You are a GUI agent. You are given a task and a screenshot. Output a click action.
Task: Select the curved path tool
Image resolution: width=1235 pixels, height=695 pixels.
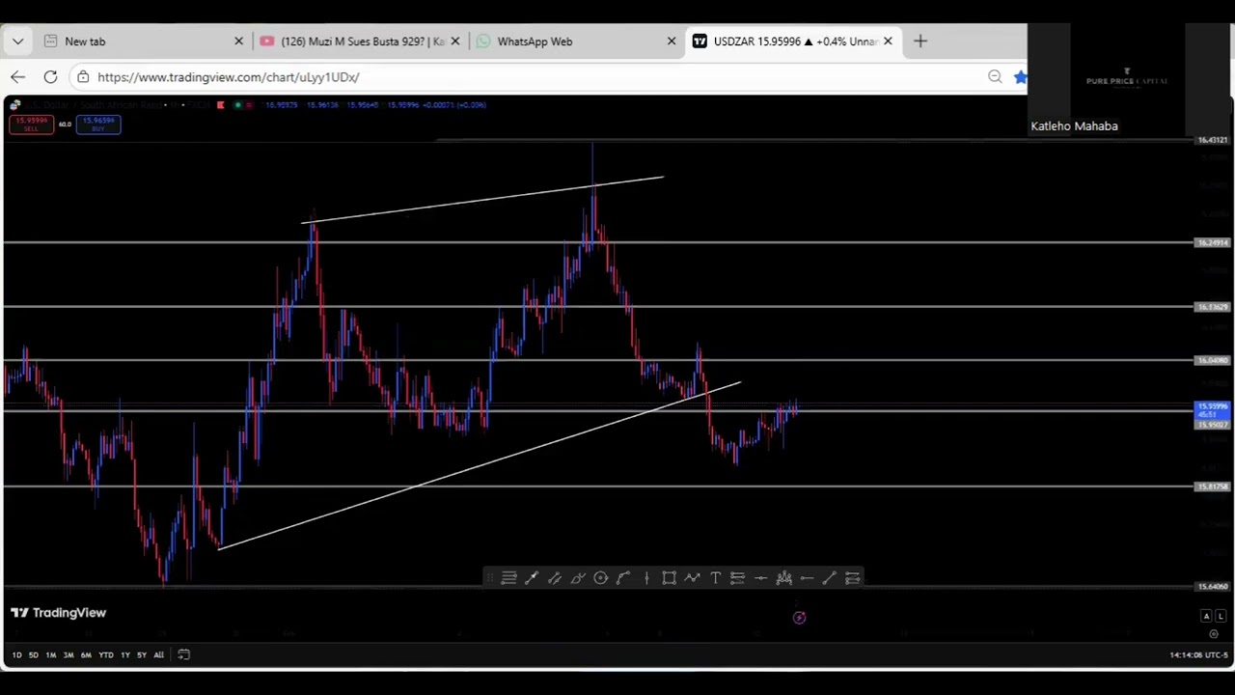coord(623,578)
